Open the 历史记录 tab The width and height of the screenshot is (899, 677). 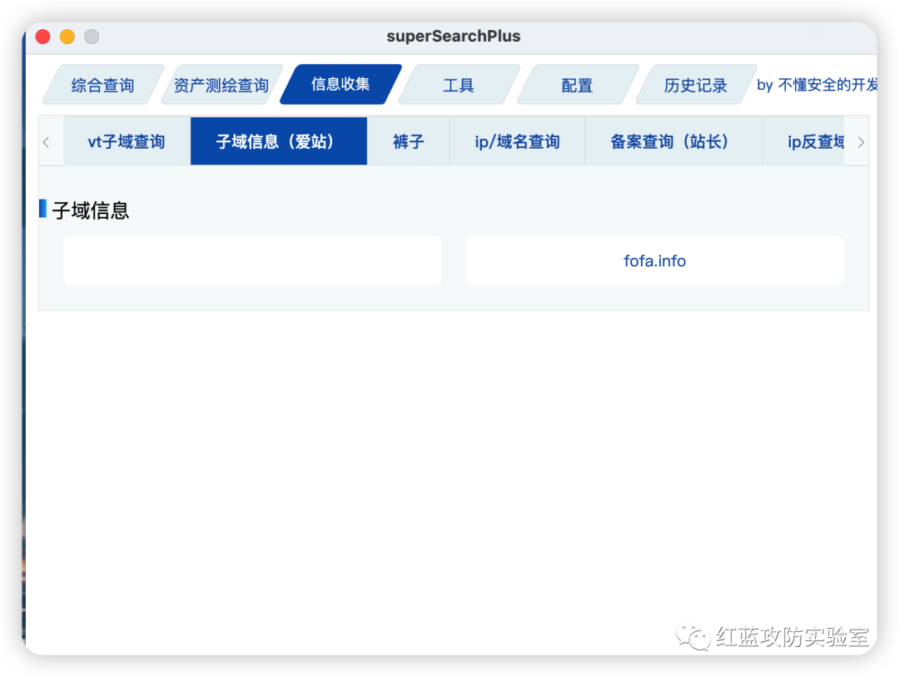pos(695,85)
